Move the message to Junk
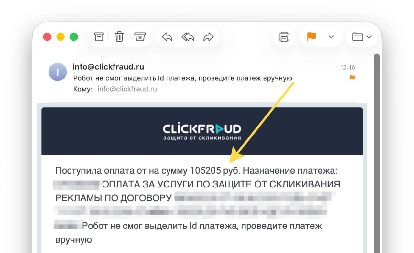 pos(140,37)
